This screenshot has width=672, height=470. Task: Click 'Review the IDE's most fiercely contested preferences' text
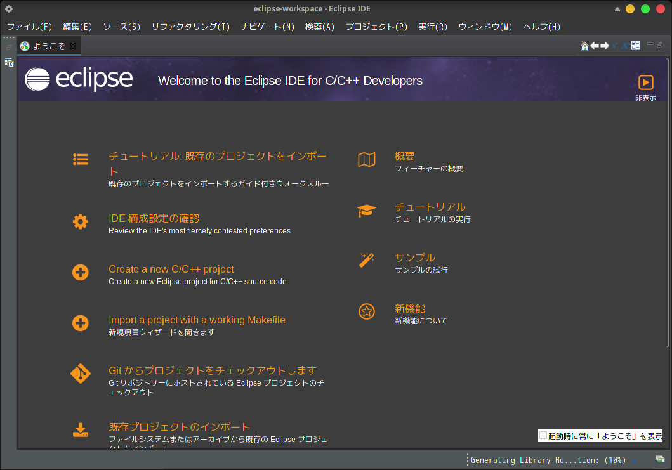pyautogui.click(x=199, y=231)
